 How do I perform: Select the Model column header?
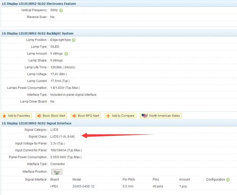click(x=77, y=180)
